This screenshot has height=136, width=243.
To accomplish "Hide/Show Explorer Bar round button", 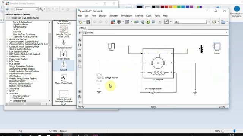I will (80, 32).
